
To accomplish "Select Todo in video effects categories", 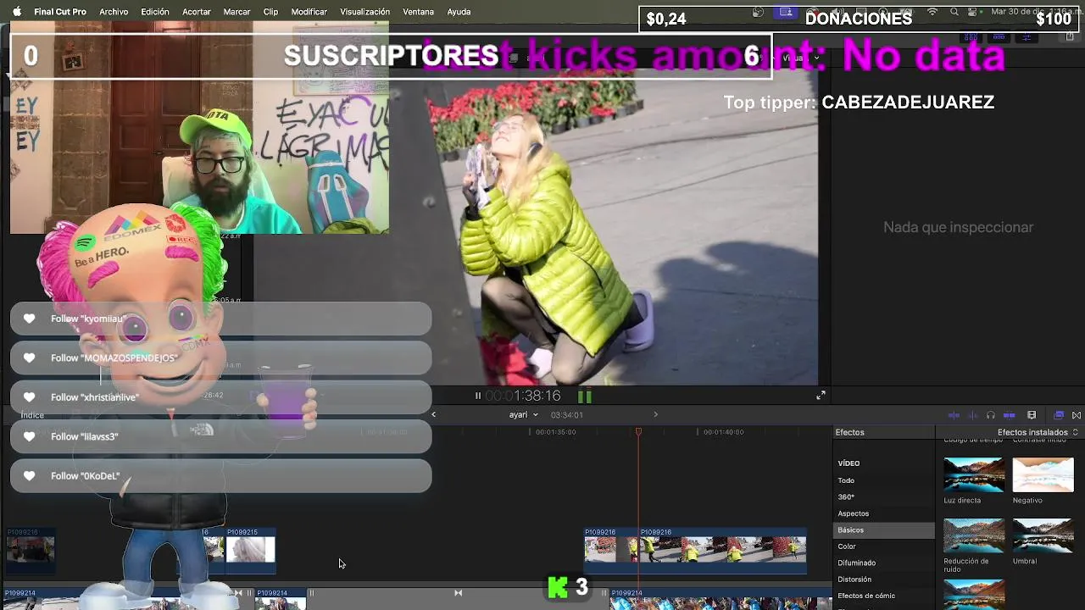I will [846, 480].
